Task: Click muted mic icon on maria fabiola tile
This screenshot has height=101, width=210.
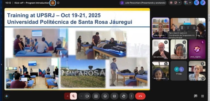Action: pos(184,42)
